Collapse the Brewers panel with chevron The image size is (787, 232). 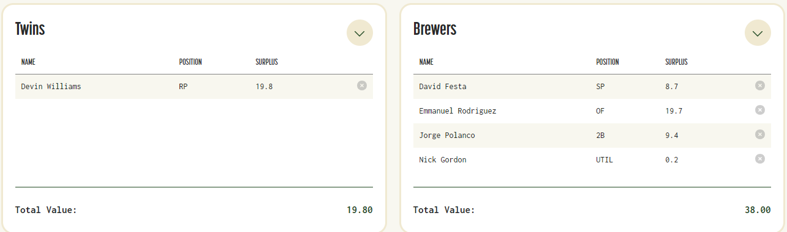coord(758,33)
